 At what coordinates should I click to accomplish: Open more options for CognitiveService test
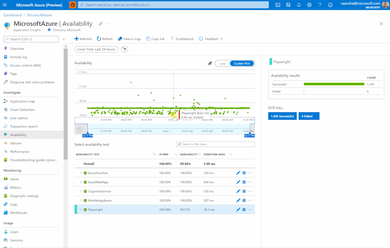click(x=250, y=191)
